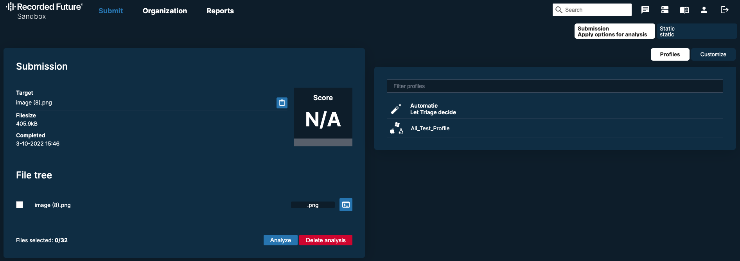This screenshot has width=740, height=261.
Task: Focus the Filter profiles field
Action: [x=555, y=86]
